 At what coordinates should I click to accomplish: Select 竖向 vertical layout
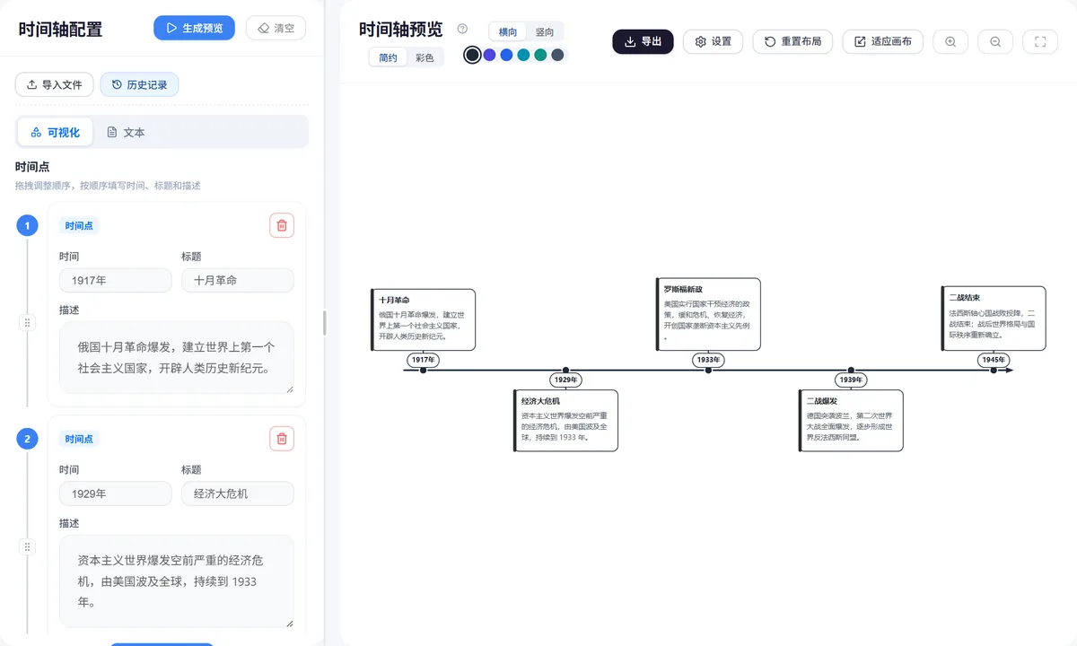pyautogui.click(x=545, y=31)
